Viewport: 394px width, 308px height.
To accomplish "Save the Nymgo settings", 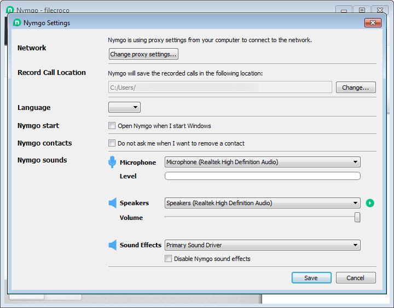I will (311, 278).
